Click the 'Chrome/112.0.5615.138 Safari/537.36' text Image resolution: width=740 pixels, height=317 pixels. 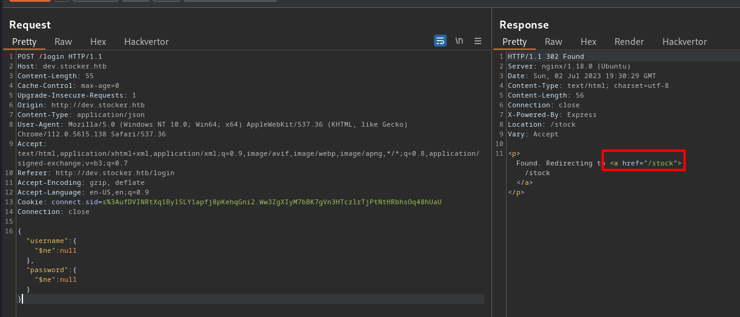92,134
